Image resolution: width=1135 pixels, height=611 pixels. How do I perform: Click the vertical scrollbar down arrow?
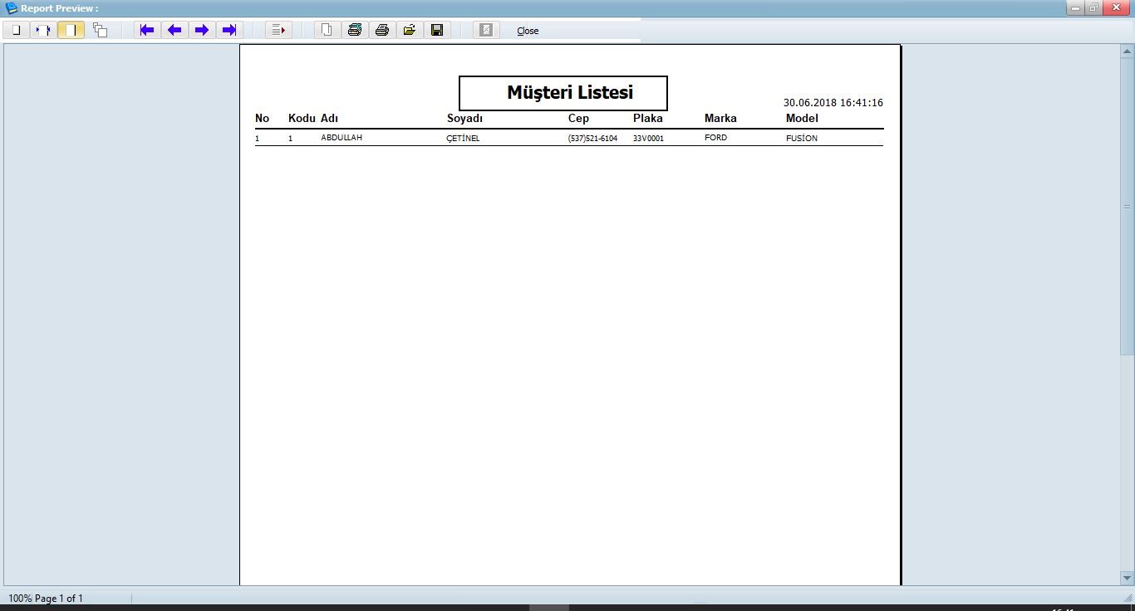(x=1127, y=577)
